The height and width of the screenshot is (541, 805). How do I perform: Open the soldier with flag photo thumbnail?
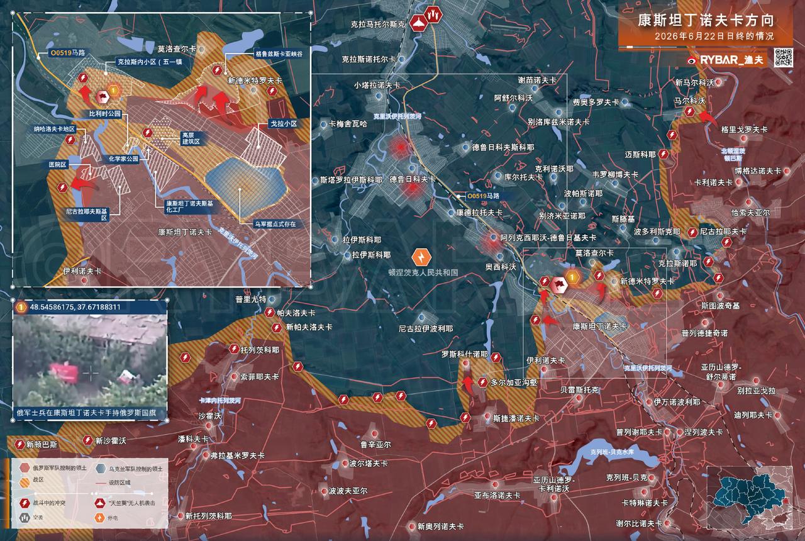[90, 361]
